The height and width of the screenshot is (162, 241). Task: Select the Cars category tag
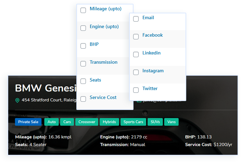[67, 122]
